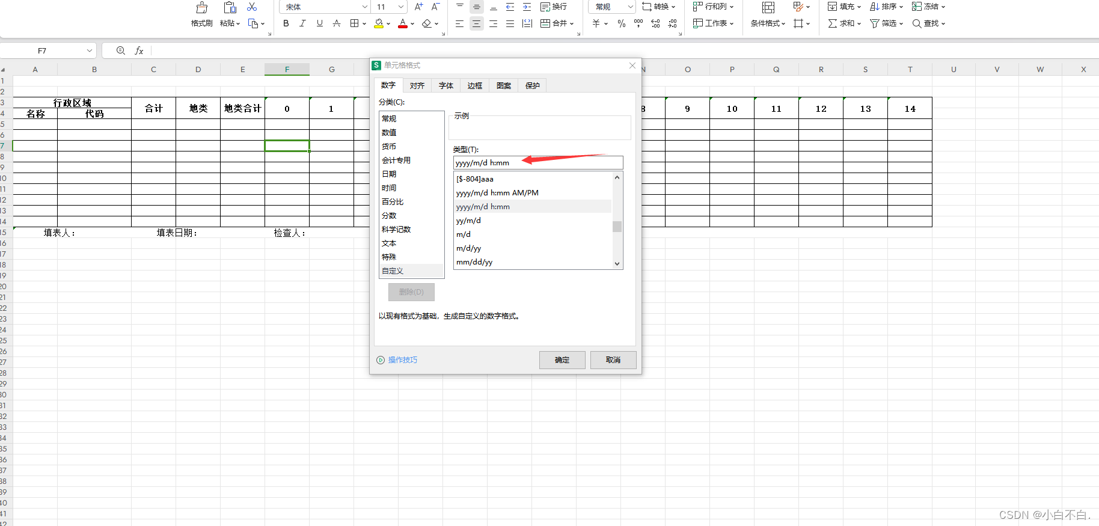Image resolution: width=1099 pixels, height=526 pixels.
Task: Toggle Italic formatting
Action: coord(303,23)
